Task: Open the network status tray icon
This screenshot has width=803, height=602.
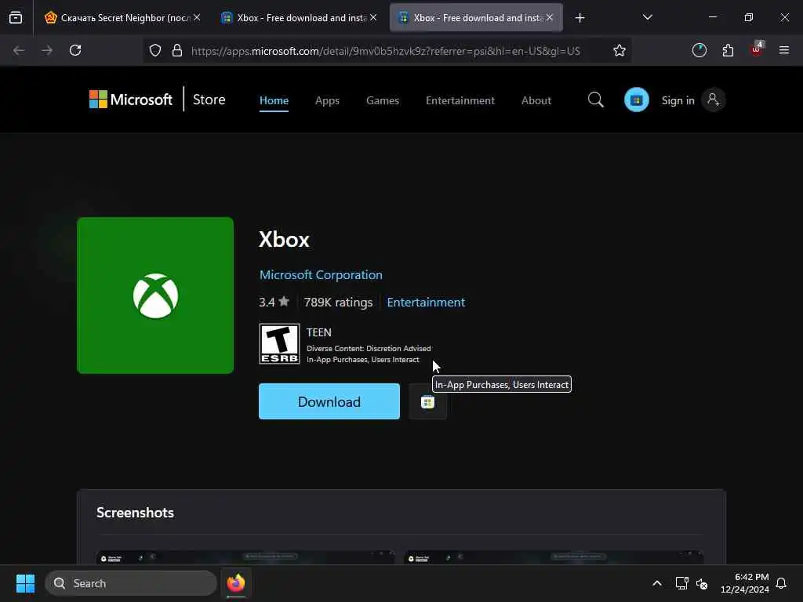Action: coord(681,583)
